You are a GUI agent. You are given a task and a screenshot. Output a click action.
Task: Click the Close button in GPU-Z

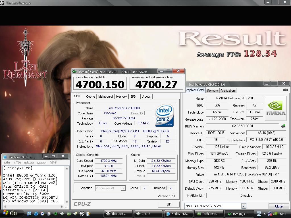[x=279, y=206]
